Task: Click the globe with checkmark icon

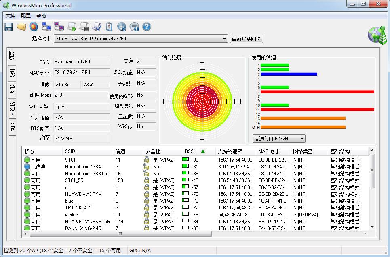Action: coord(122,27)
